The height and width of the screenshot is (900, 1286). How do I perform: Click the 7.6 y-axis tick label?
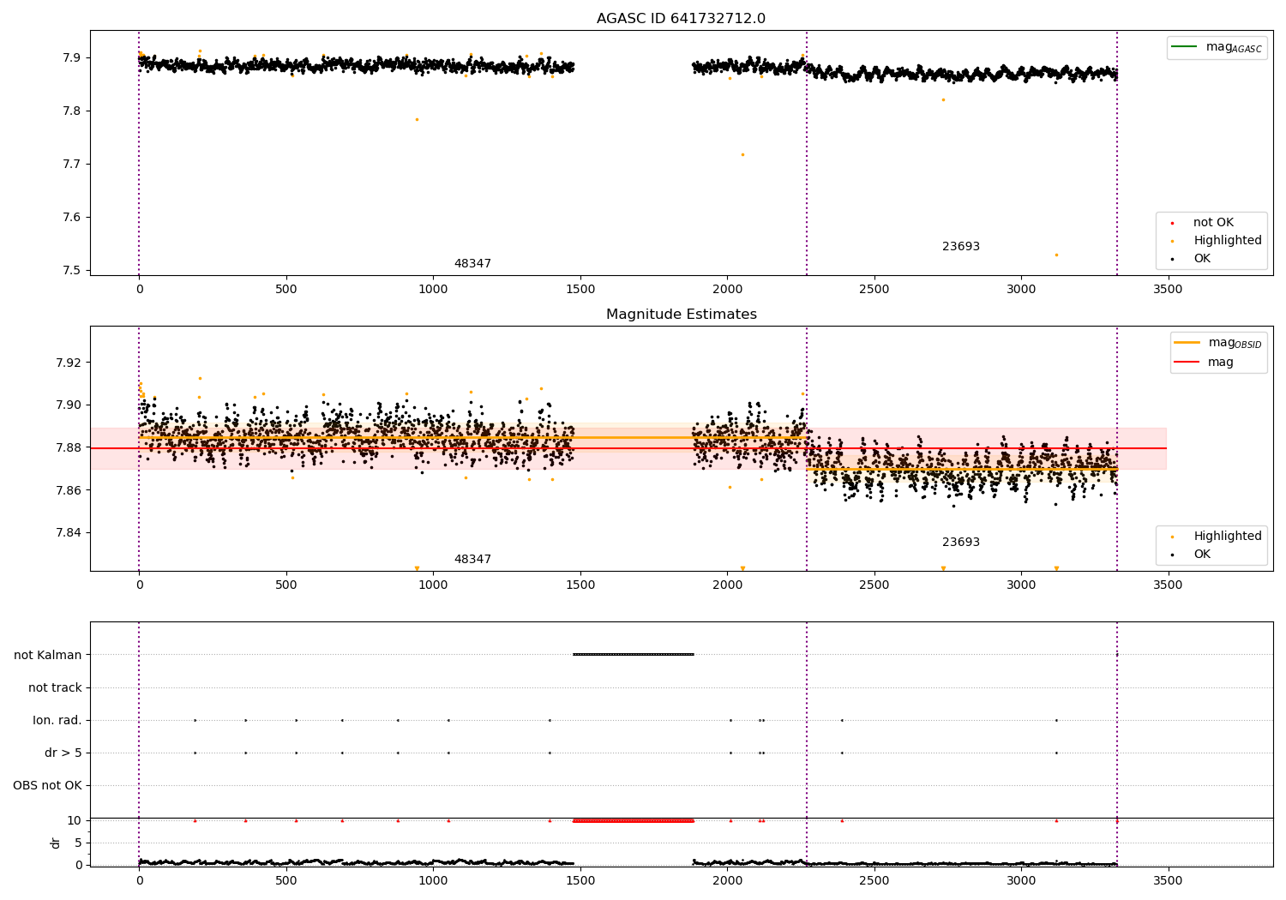tap(71, 218)
